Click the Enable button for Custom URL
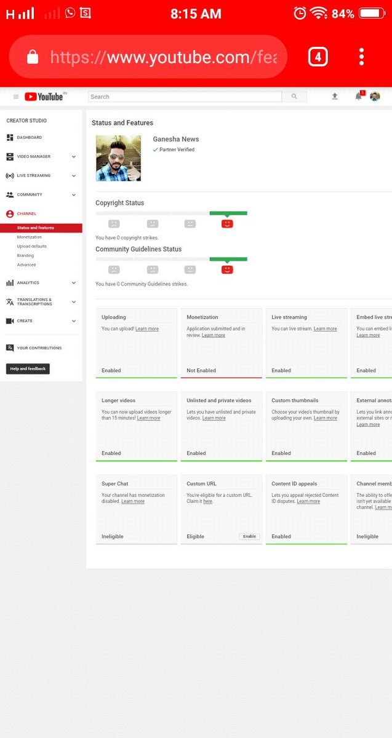This screenshot has height=738, width=392. [x=249, y=536]
